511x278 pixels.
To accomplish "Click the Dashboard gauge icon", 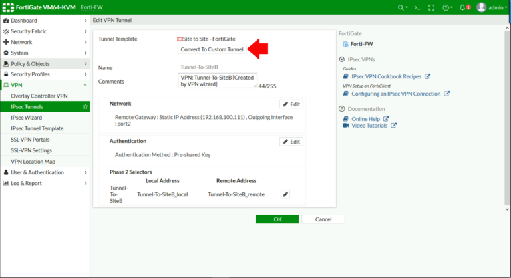I will click(6, 20).
